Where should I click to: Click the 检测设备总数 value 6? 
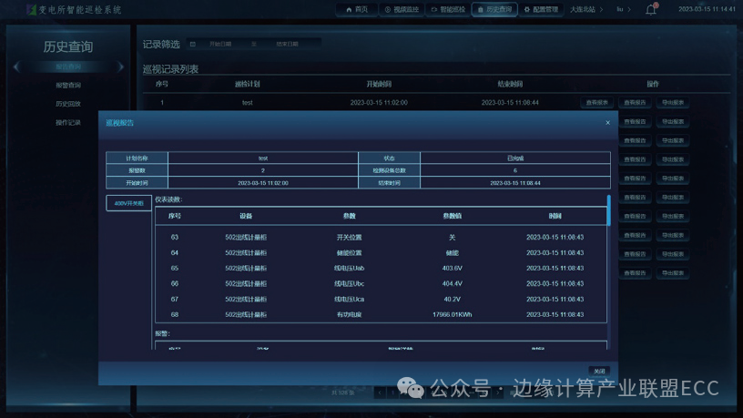point(515,170)
